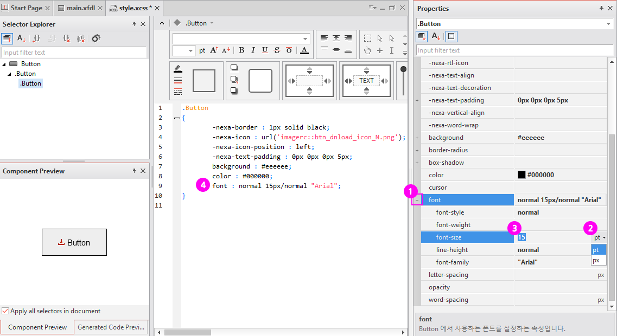This screenshot has width=617, height=336.
Task: Toggle strikethrough formatting
Action: coord(277,50)
